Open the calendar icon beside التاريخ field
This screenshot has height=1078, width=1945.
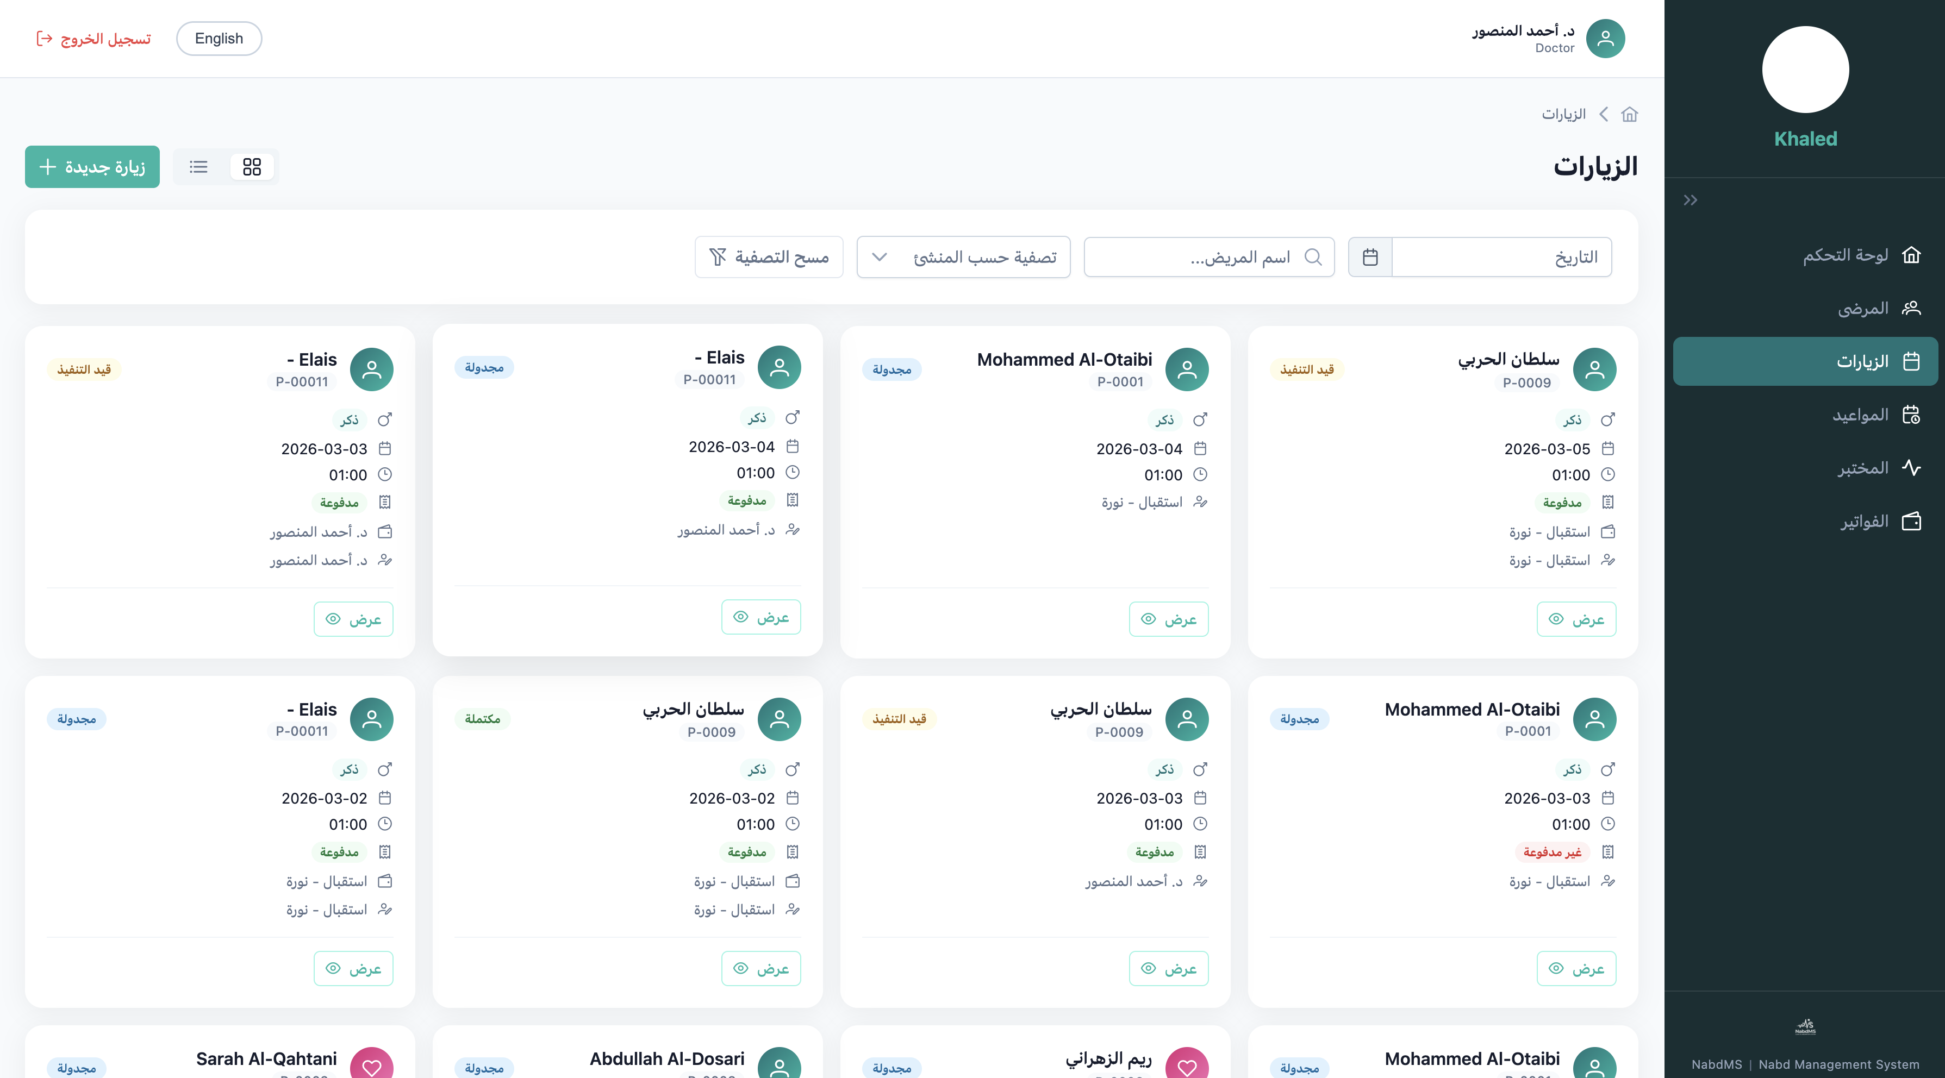pyautogui.click(x=1369, y=256)
